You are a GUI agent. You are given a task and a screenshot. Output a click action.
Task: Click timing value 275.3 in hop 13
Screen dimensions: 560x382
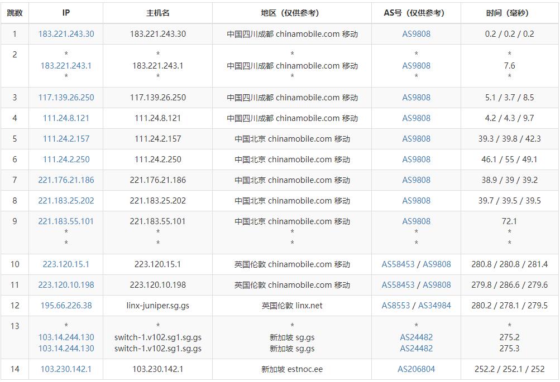[x=509, y=349]
